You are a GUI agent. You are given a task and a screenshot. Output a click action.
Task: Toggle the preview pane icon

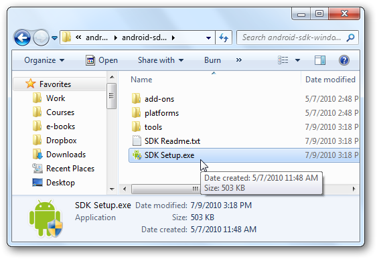pyautogui.click(x=320, y=60)
